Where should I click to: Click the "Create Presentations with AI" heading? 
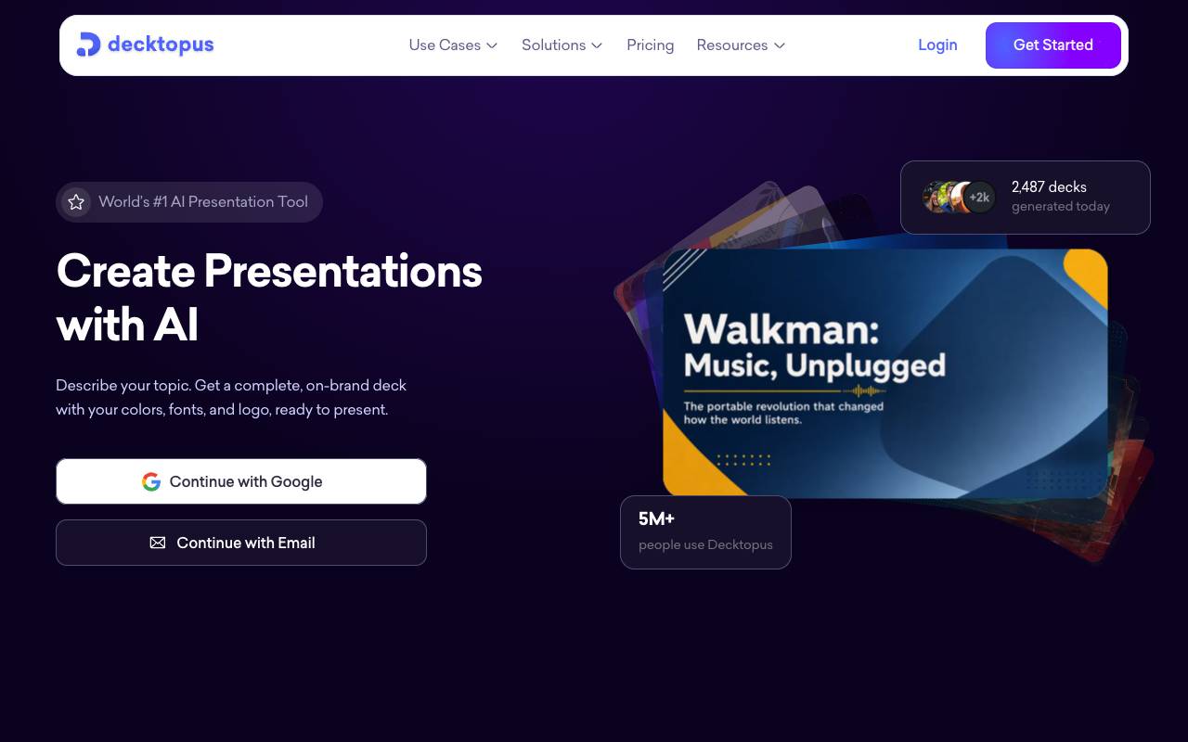pyautogui.click(x=269, y=298)
